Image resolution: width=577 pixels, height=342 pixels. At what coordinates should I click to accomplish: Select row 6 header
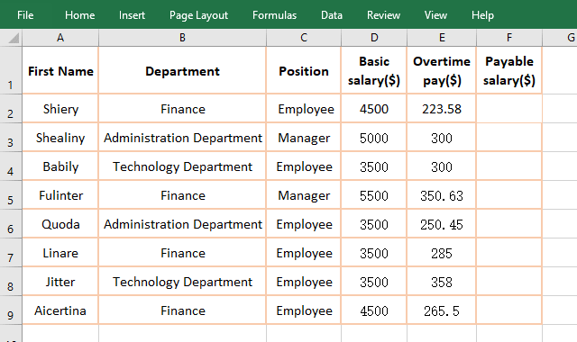pos(11,224)
